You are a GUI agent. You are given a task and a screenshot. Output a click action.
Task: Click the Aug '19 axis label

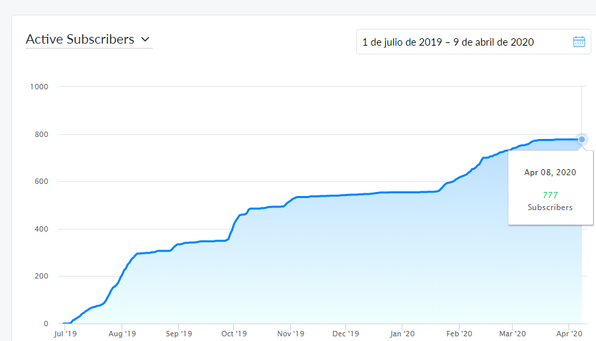point(122,334)
